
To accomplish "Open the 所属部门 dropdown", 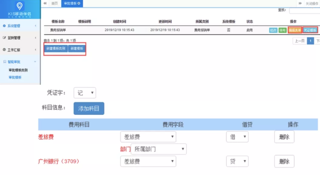I will pyautogui.click(x=158, y=149).
